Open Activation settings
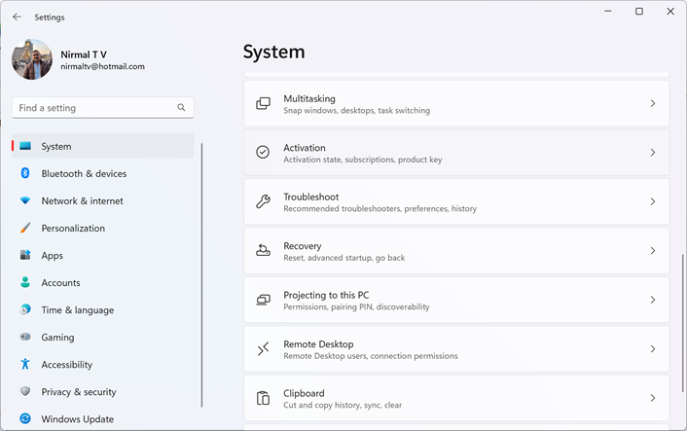The height and width of the screenshot is (431, 687). point(456,153)
